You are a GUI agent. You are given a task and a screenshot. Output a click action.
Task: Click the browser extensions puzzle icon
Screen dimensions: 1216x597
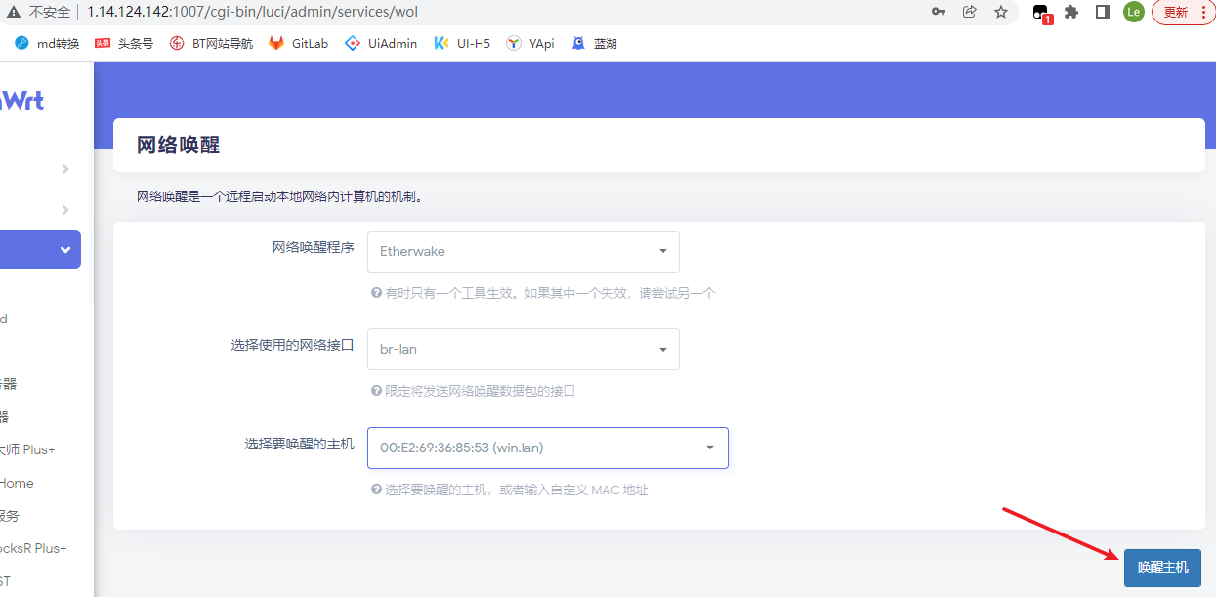tap(1072, 13)
